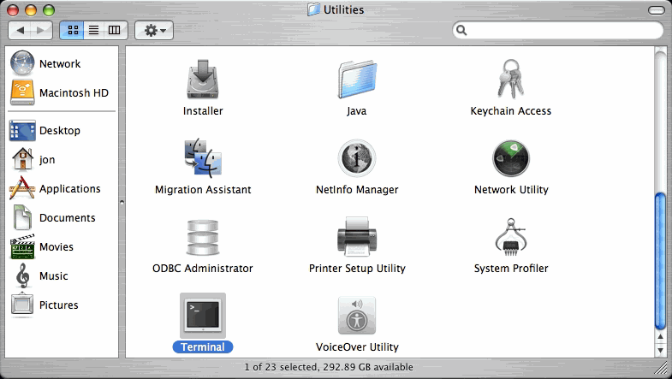This screenshot has width=672, height=379.
Task: Click the toolbar hide pill button
Action: tap(656, 10)
